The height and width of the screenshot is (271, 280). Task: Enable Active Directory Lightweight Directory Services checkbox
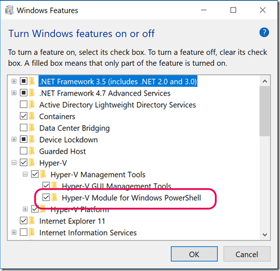24,105
